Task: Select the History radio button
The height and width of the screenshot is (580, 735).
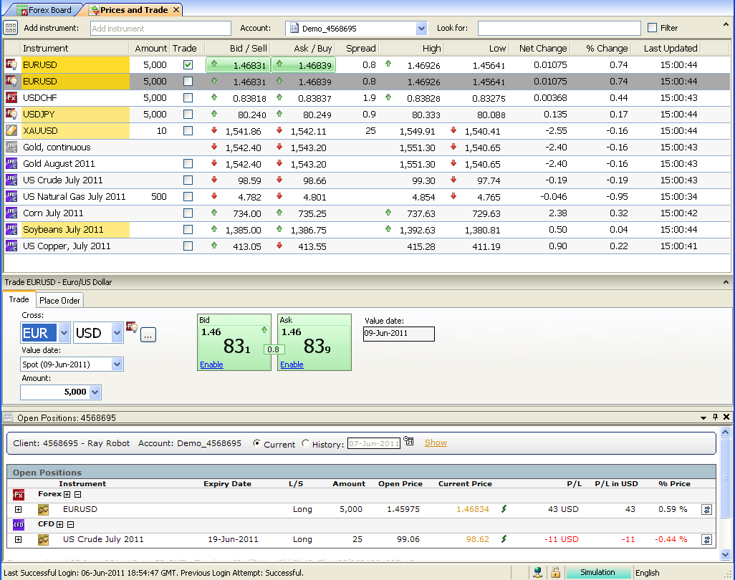Action: tap(306, 443)
